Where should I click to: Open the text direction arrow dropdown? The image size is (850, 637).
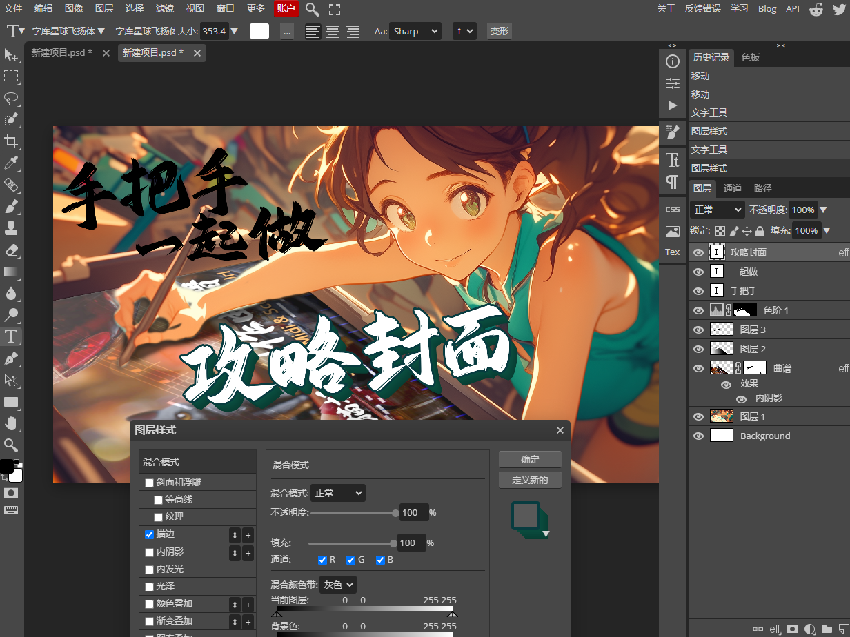point(464,31)
